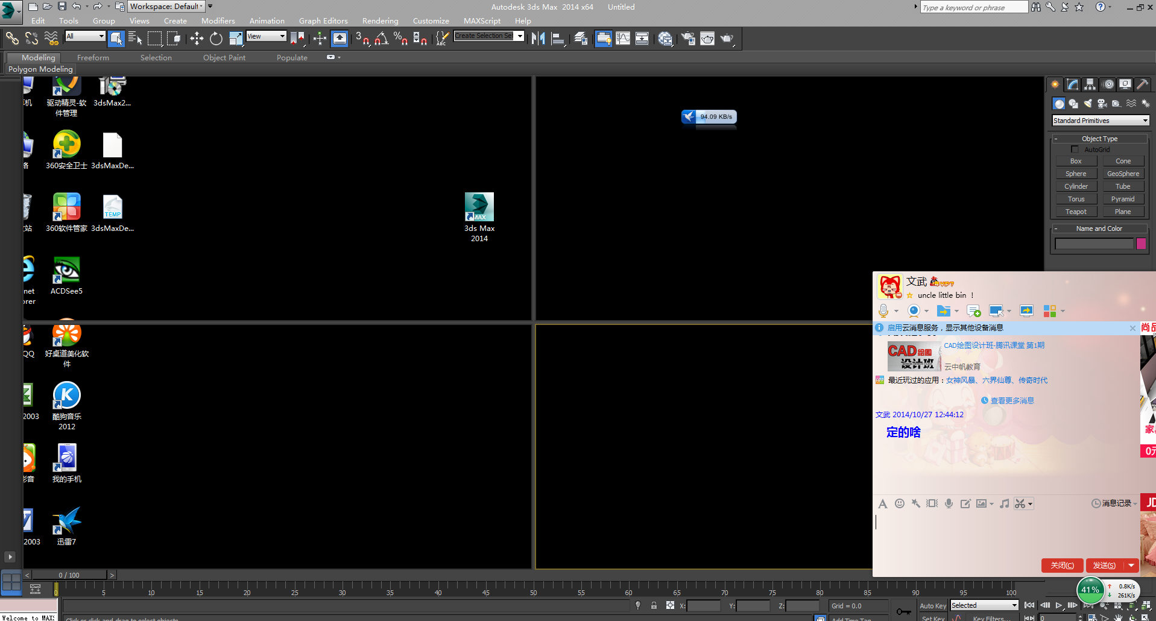1156x621 pixels.
Task: Toggle the Graphite ribbon icon
Action: [604, 39]
